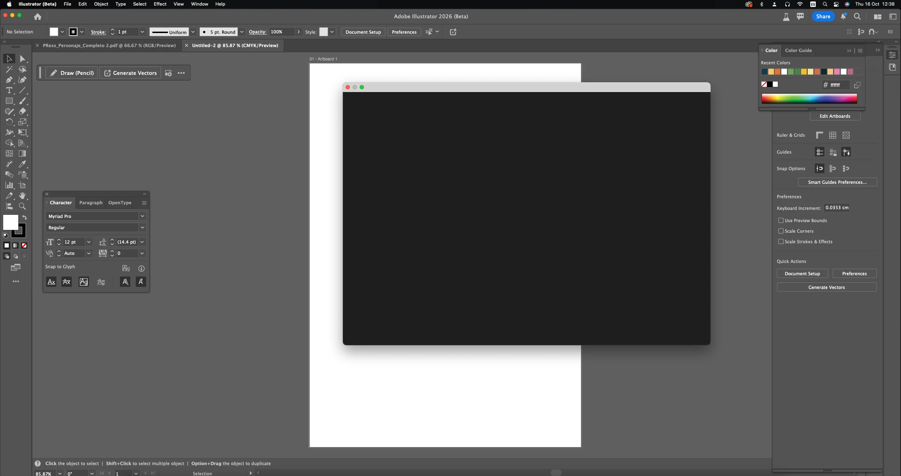Expand the Regular font style dropdown
Screen dimensions: 901x476
[x=142, y=227]
